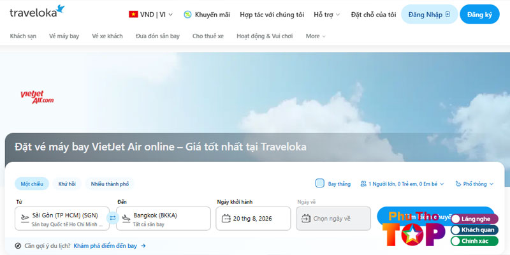The width and height of the screenshot is (510, 255).
Task: Click the compass icon by travel suggestions
Action: pos(18,246)
